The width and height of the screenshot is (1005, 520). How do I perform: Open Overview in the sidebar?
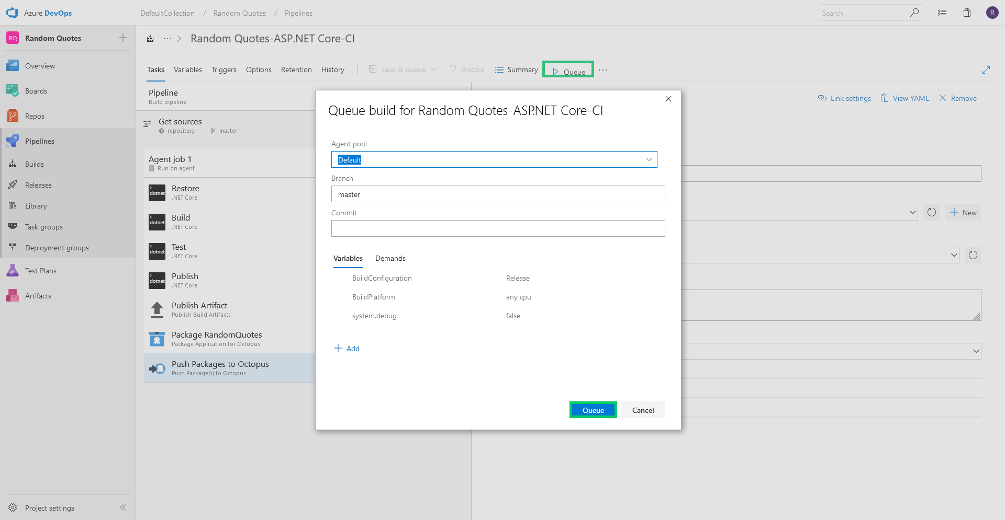pos(40,66)
